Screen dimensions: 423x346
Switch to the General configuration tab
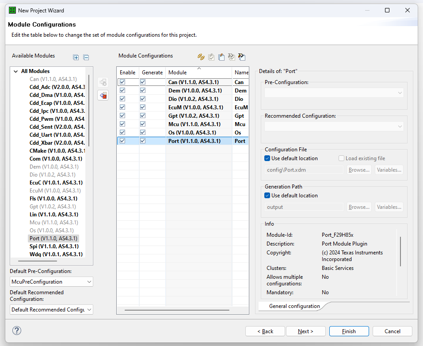[294, 306]
